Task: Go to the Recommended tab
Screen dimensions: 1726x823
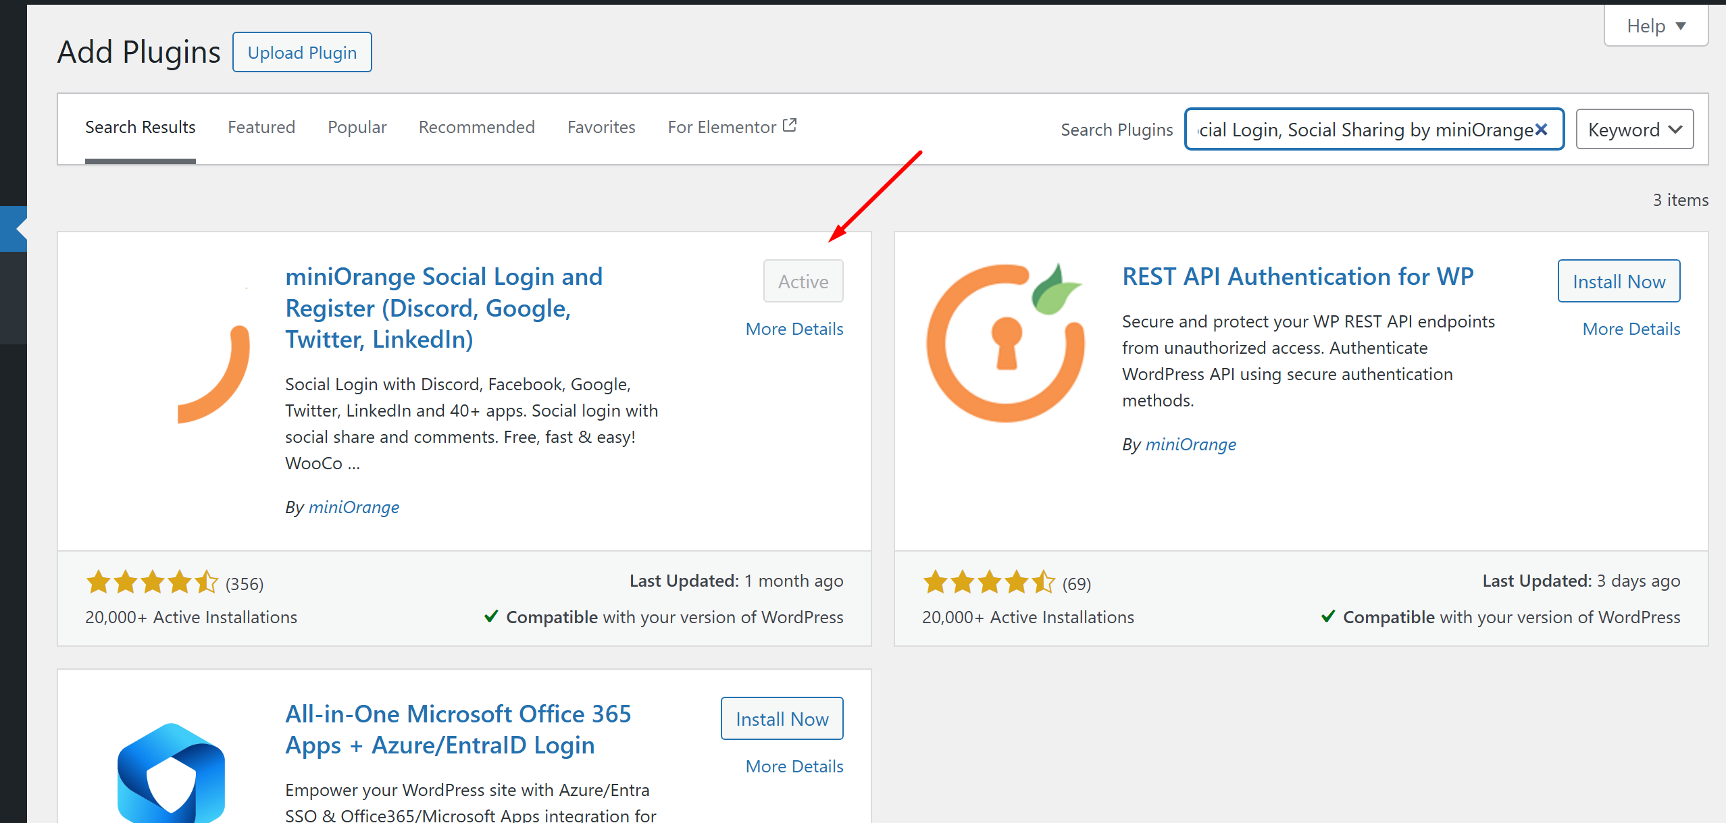Action: 476,127
